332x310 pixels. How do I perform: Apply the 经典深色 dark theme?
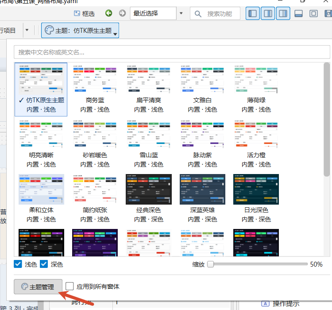[148, 199]
